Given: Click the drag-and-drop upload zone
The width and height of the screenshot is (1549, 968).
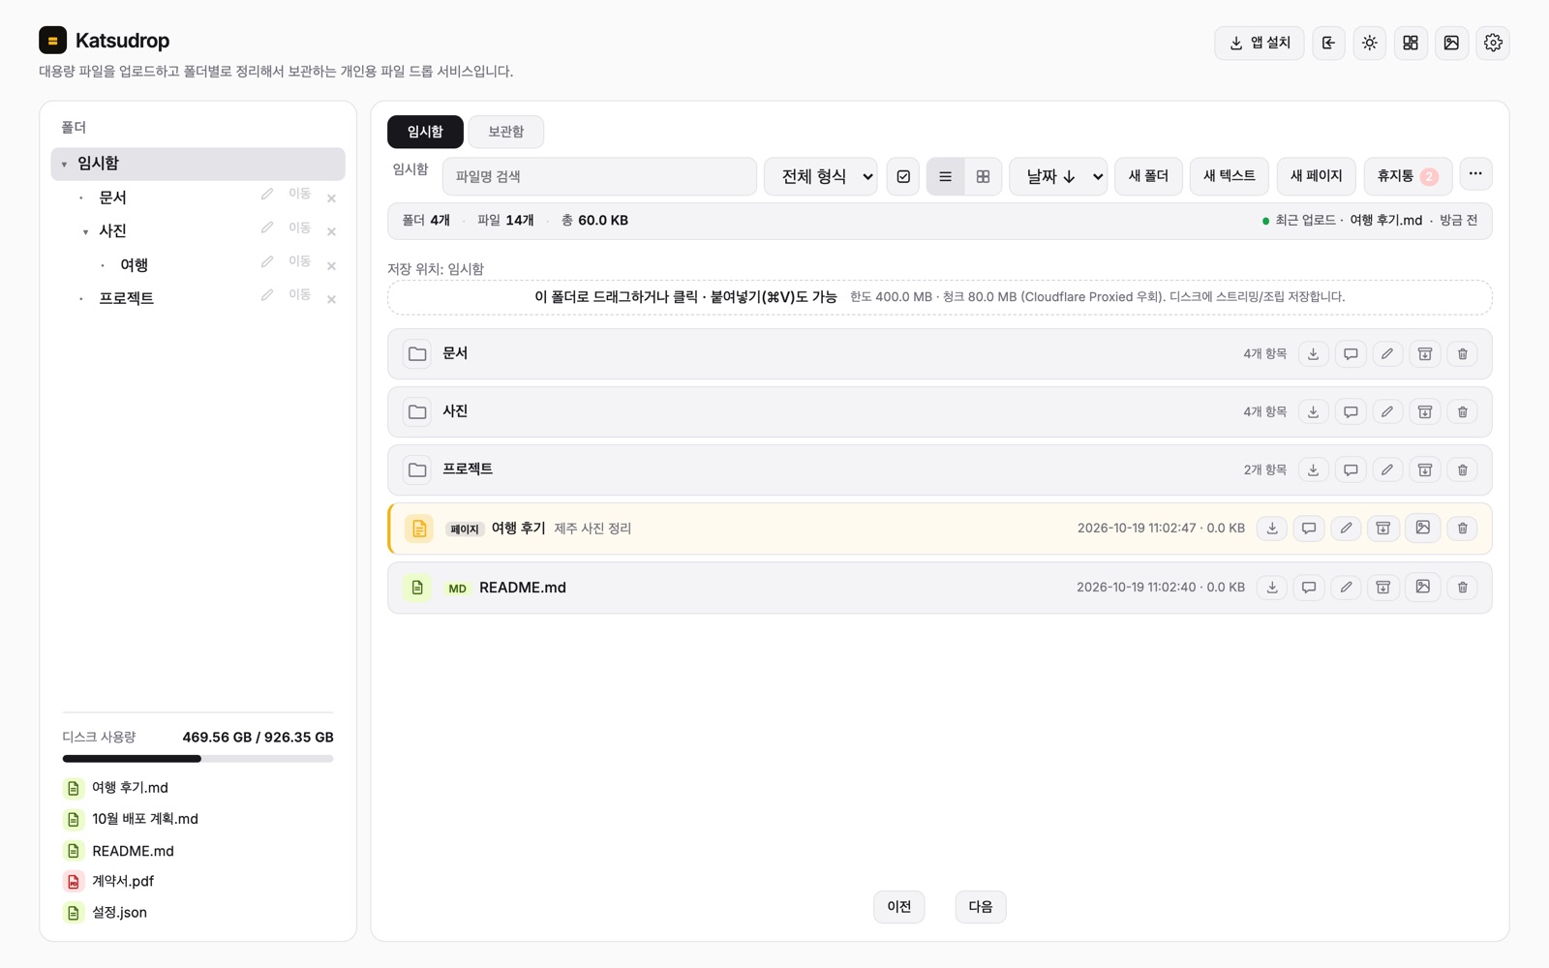Looking at the screenshot, I should tap(940, 297).
